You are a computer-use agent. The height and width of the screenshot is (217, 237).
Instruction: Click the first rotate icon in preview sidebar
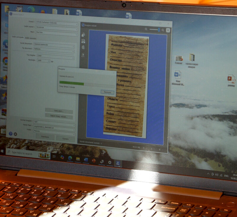coord(83,35)
